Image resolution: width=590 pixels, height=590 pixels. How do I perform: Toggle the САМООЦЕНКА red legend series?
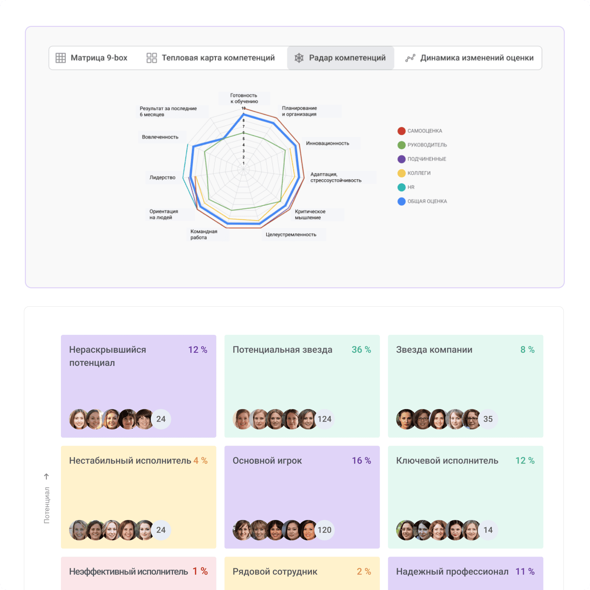[x=401, y=131]
